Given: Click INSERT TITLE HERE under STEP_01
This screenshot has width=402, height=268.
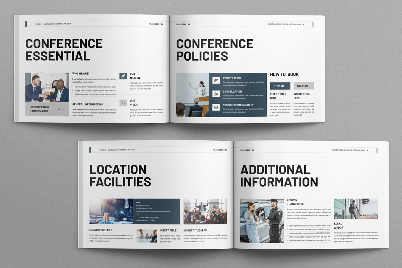Looking at the screenshot, I should tap(278, 96).
